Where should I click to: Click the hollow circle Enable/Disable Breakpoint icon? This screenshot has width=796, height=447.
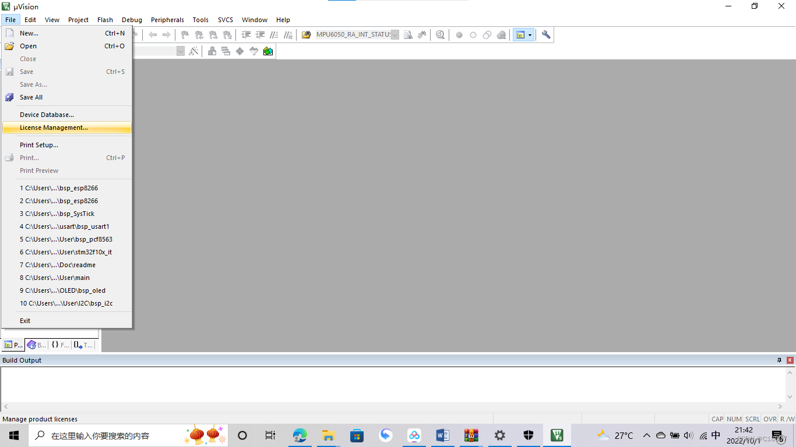[x=473, y=35]
